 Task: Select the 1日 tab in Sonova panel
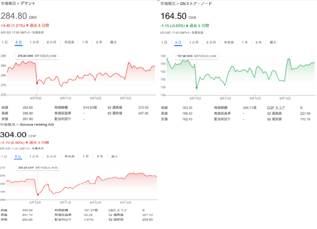(x=4, y=157)
